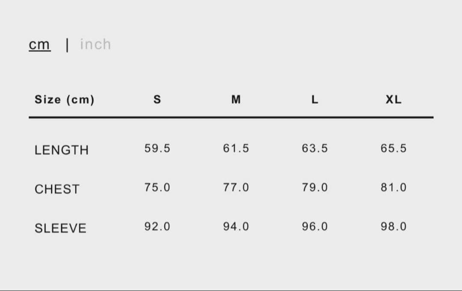Viewport: 462px width, 291px height.
Task: Click the Size (cm) column header
Action: click(65, 100)
